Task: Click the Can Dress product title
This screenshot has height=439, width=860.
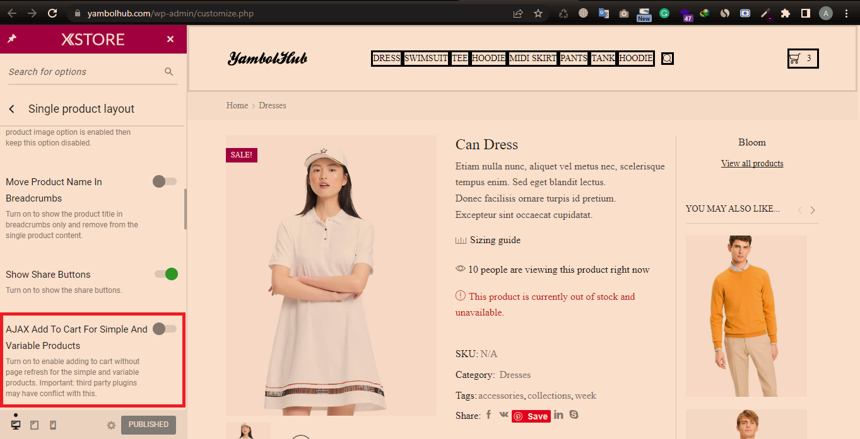Action: pos(486,145)
